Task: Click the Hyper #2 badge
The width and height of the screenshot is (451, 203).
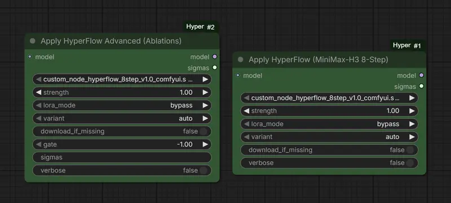Action: [x=201, y=27]
